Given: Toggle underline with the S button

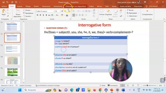Looking at the screenshot, I should 43,15.
